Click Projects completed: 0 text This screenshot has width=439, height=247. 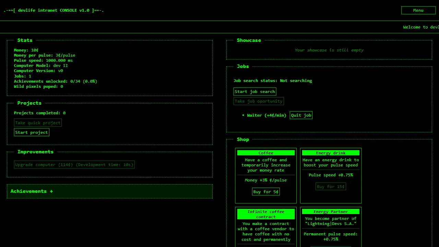pyautogui.click(x=39, y=113)
